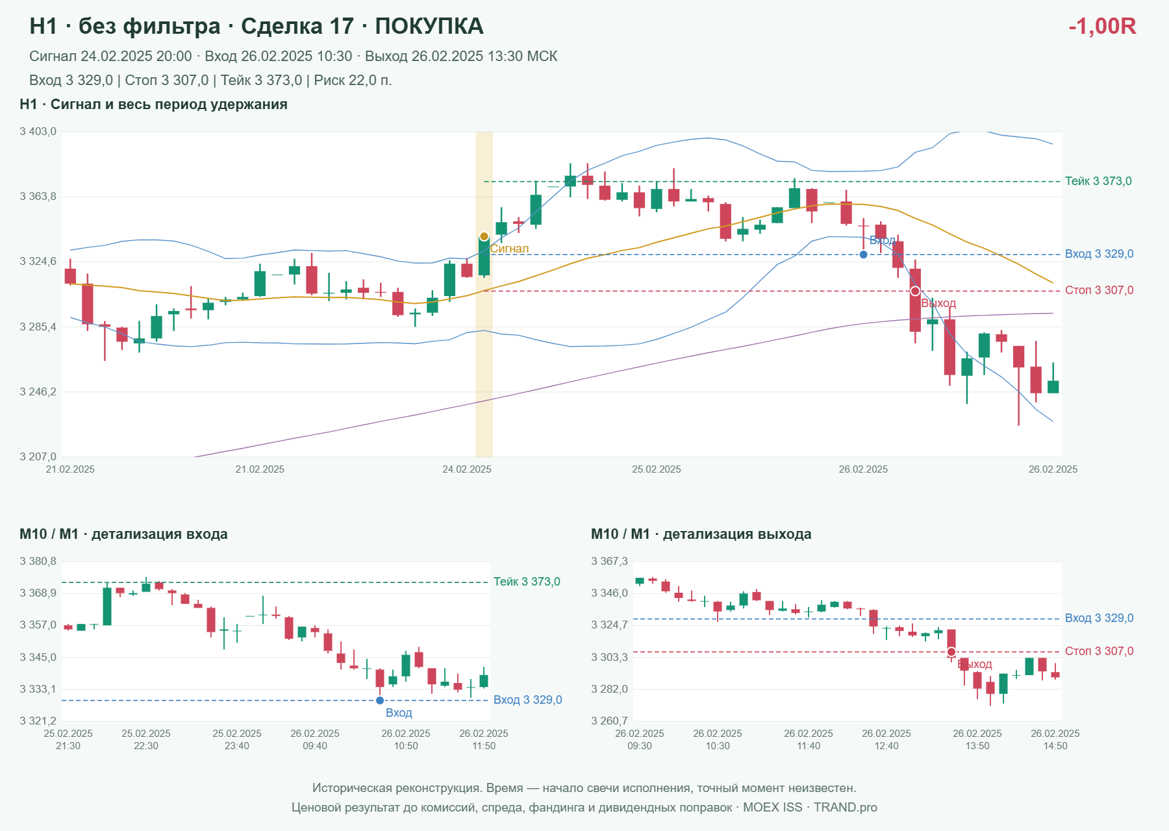Image resolution: width=1169 pixels, height=831 pixels.
Task: Click the 3 321,2 axis label in entry chart
Action: (x=38, y=721)
